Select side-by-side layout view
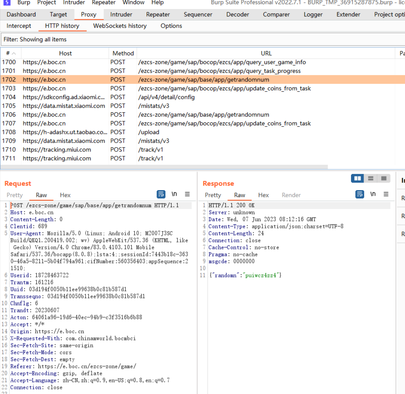The height and width of the screenshot is (394, 405). pos(357,178)
